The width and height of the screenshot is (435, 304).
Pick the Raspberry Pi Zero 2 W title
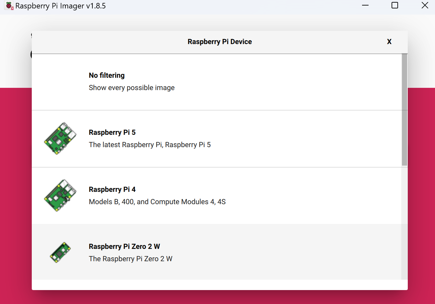click(x=124, y=246)
